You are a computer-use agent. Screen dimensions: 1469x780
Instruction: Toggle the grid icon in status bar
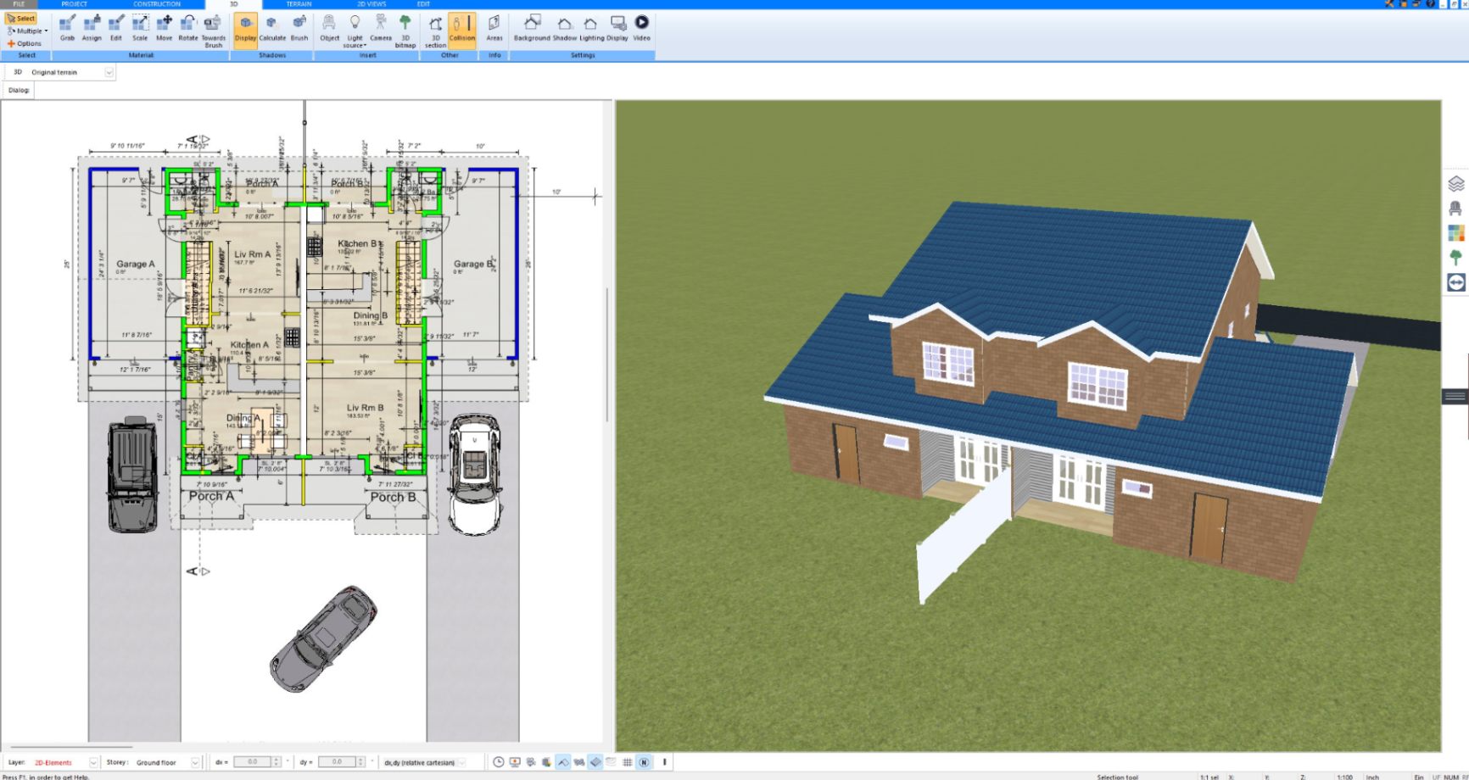point(628,762)
